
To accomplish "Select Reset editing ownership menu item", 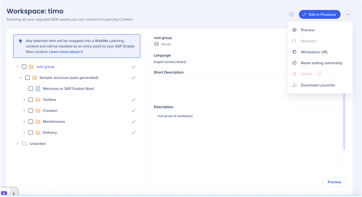I will click(x=321, y=63).
